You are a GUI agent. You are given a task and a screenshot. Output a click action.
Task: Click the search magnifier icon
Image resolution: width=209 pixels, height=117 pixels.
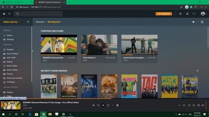[17, 14]
